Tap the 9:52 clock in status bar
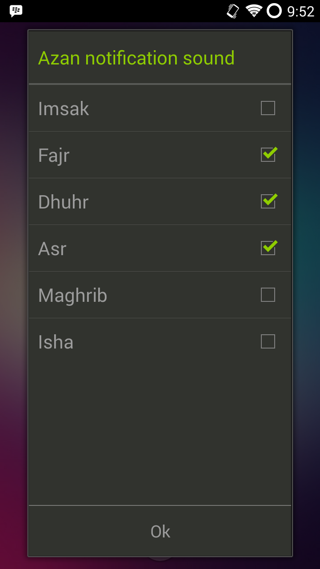The image size is (320, 569). tap(301, 12)
